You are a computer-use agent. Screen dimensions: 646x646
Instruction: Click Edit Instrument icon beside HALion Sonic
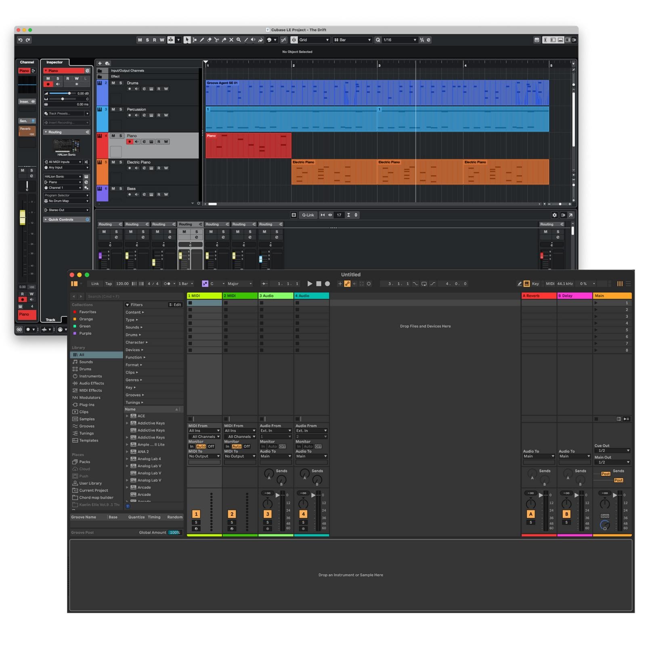coord(86,176)
